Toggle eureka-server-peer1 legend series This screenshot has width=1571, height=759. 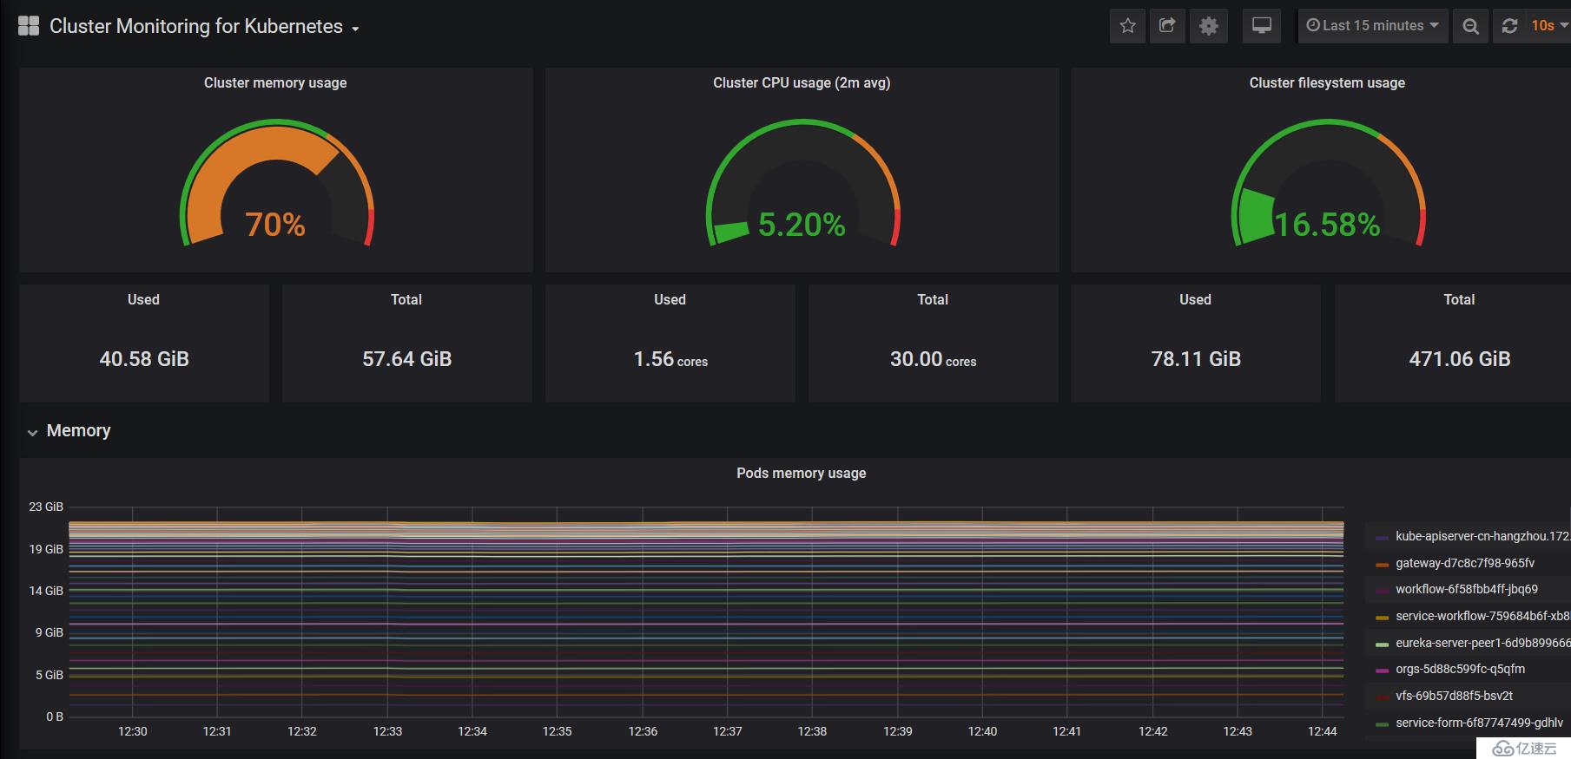pos(1482,643)
